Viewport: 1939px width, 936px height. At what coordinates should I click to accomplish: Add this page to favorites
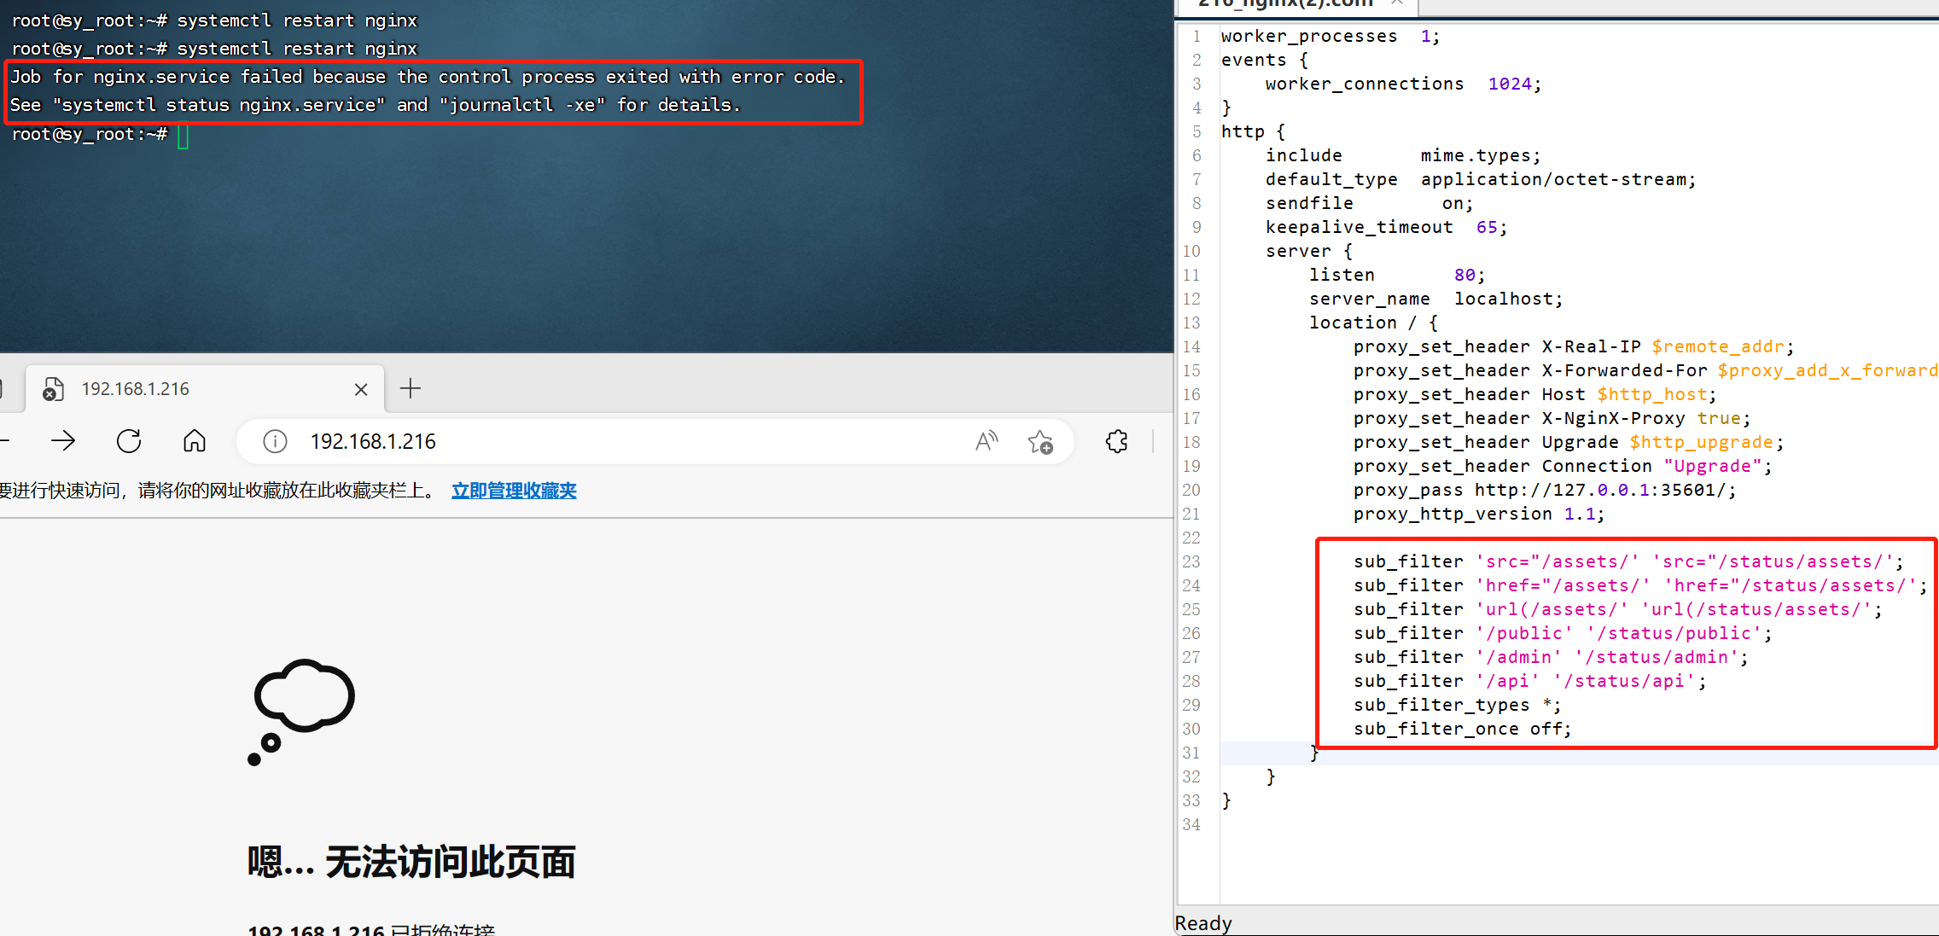point(1040,441)
